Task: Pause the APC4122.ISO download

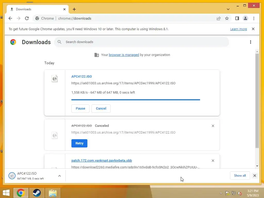Action: point(80,109)
